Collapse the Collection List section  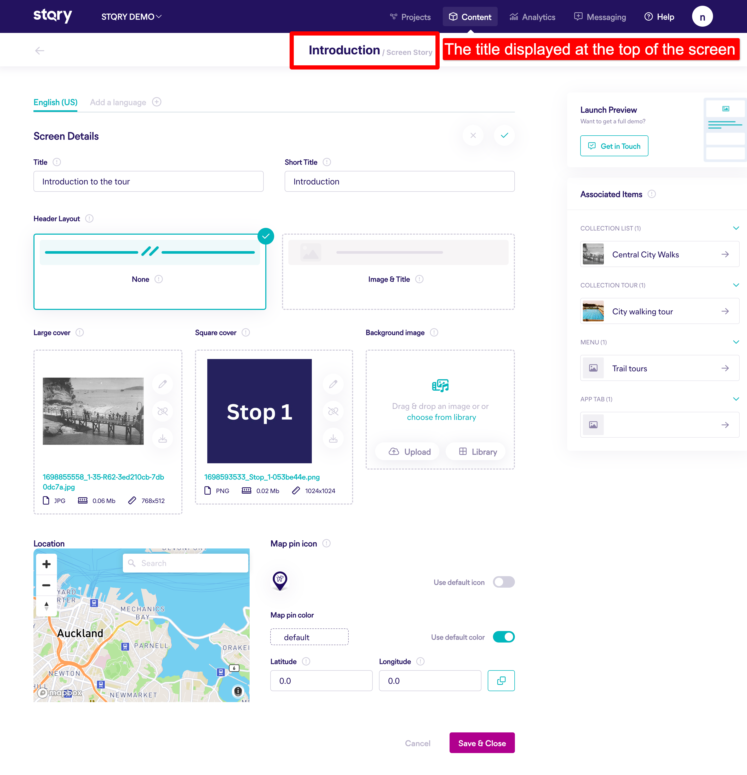[735, 228]
